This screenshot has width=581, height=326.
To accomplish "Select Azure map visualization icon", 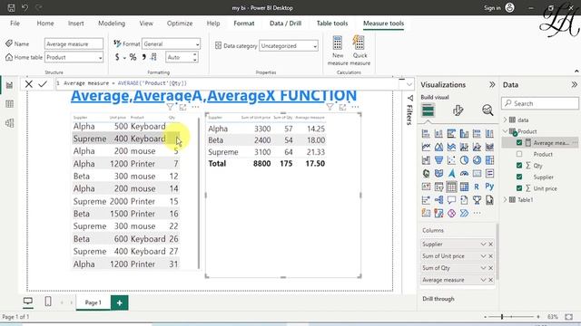I will coord(451,173).
